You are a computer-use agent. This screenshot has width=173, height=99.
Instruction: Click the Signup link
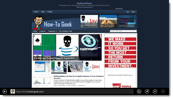point(133,12)
